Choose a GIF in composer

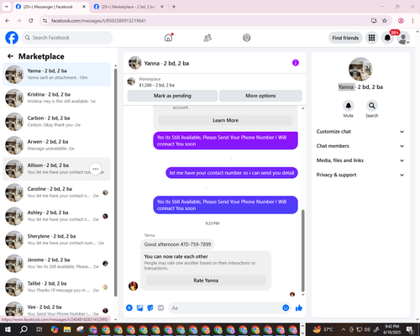pyautogui.click(x=160, y=307)
